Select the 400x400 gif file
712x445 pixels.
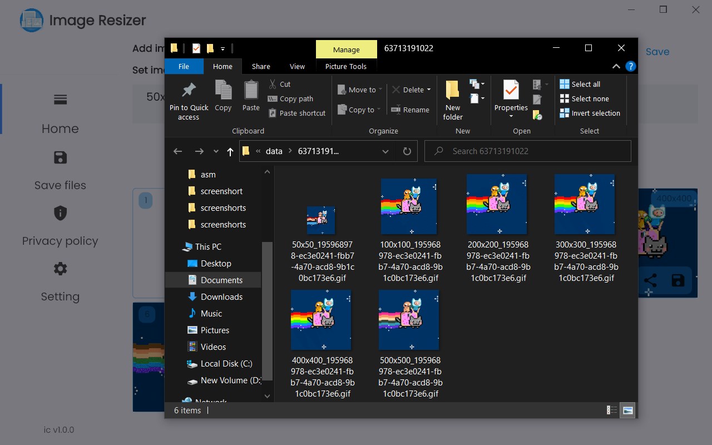(x=323, y=343)
